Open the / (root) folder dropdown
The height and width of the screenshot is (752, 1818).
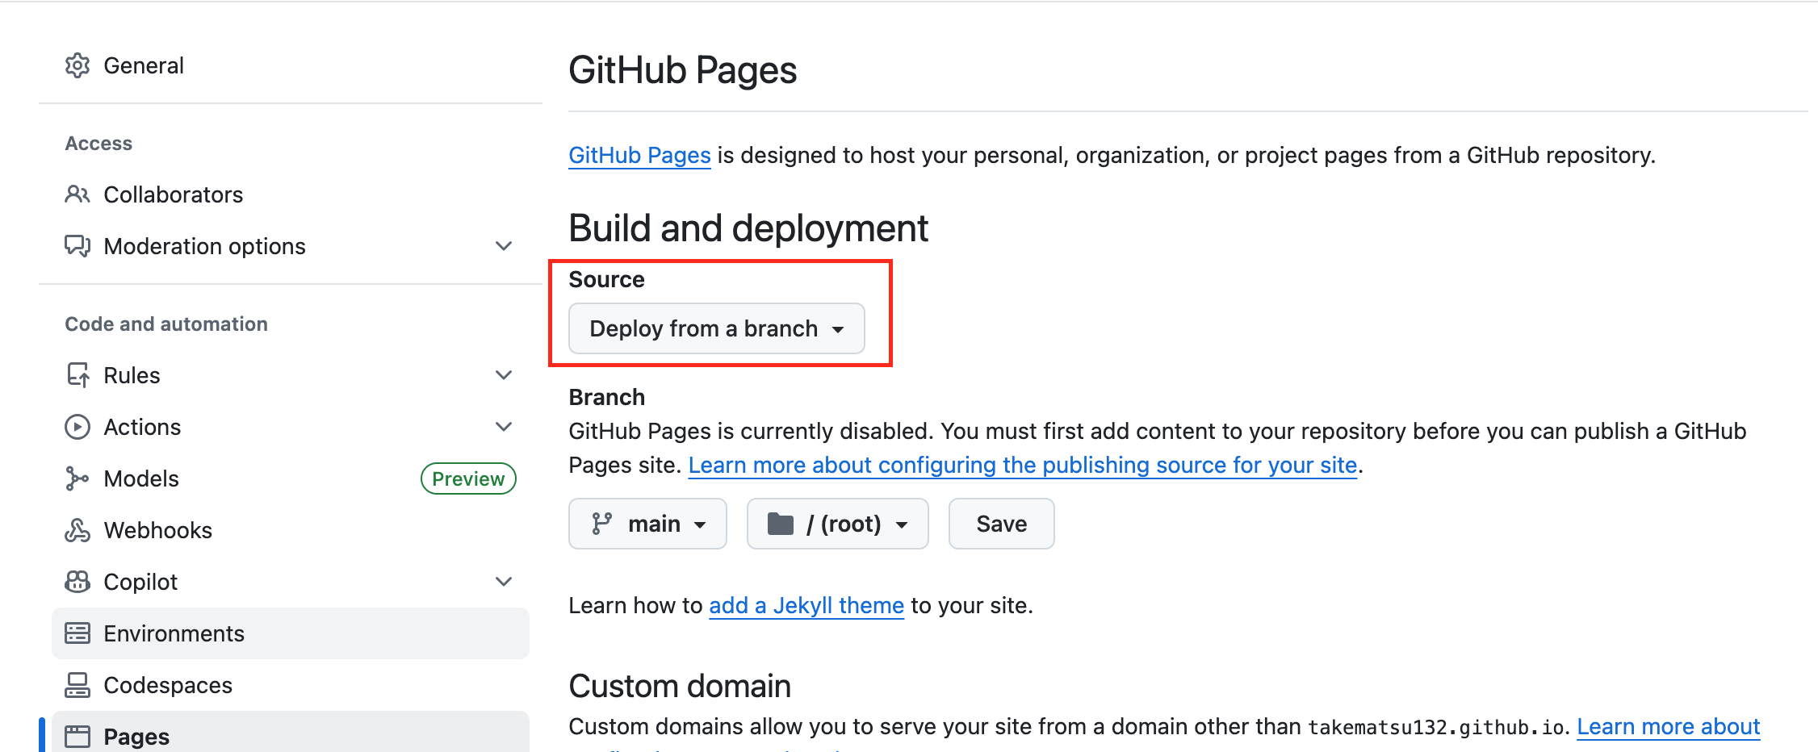pyautogui.click(x=837, y=524)
